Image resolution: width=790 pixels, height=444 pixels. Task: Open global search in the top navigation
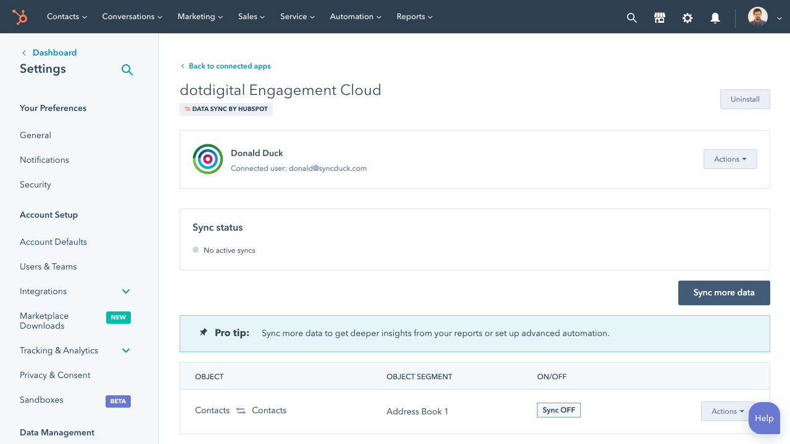631,17
